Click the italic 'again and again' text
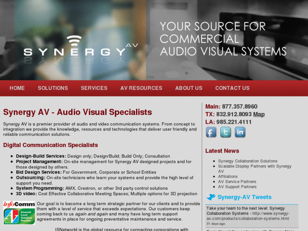 coord(92,214)
